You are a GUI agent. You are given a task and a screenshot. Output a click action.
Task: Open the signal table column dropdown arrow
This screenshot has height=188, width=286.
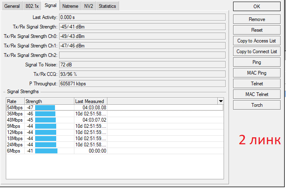click(x=221, y=101)
